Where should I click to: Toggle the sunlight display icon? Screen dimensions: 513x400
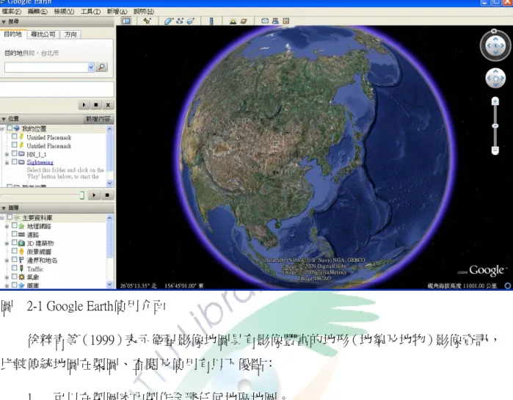(233, 21)
